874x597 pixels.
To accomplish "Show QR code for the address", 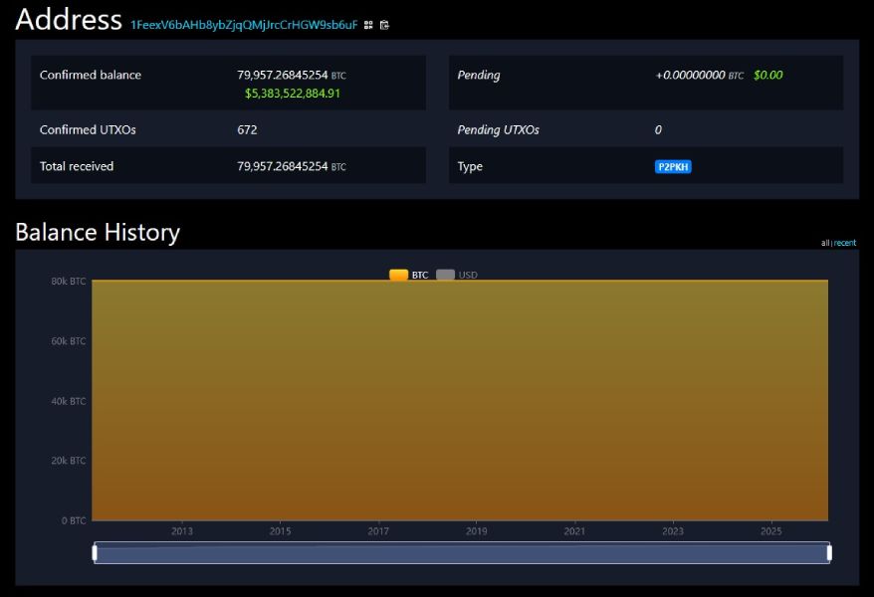I will [368, 25].
